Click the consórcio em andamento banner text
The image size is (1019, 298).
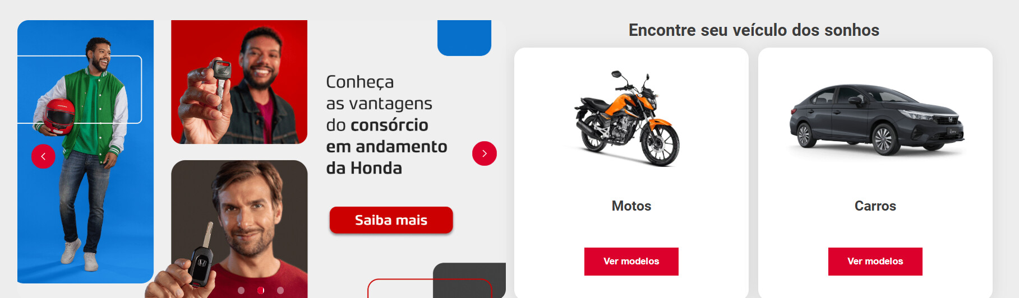coord(386,125)
